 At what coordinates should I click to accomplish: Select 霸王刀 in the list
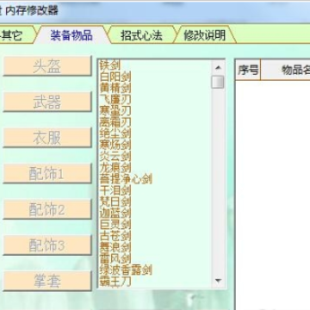(x=115, y=281)
